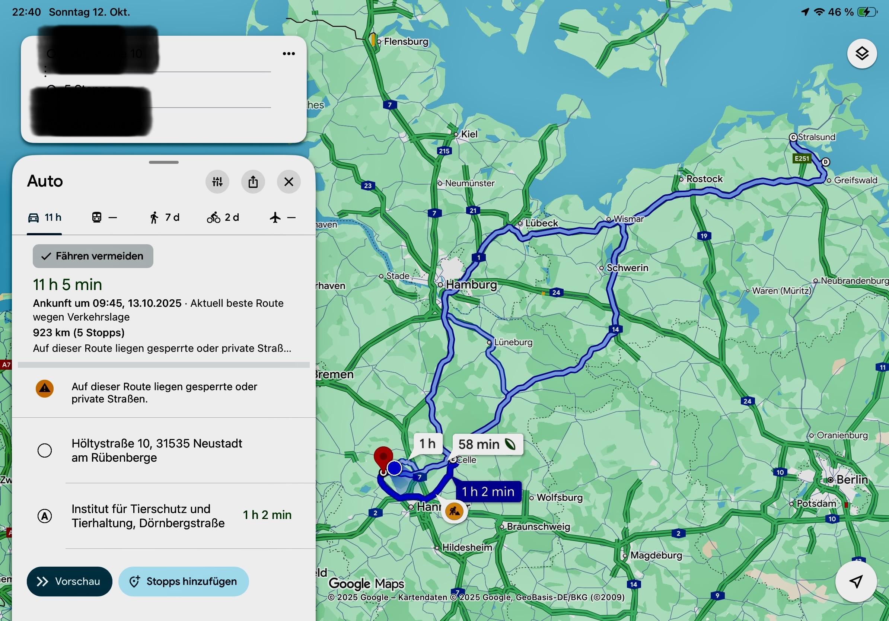Close the Auto directions panel
Viewport: 889px width, 621px height.
289,182
